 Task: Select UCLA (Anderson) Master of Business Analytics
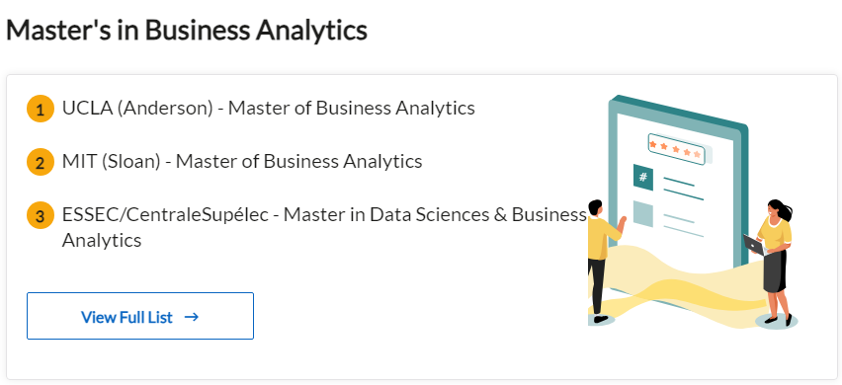[269, 109]
